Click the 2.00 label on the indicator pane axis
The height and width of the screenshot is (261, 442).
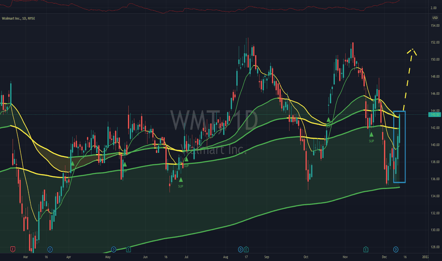coord(433,8)
